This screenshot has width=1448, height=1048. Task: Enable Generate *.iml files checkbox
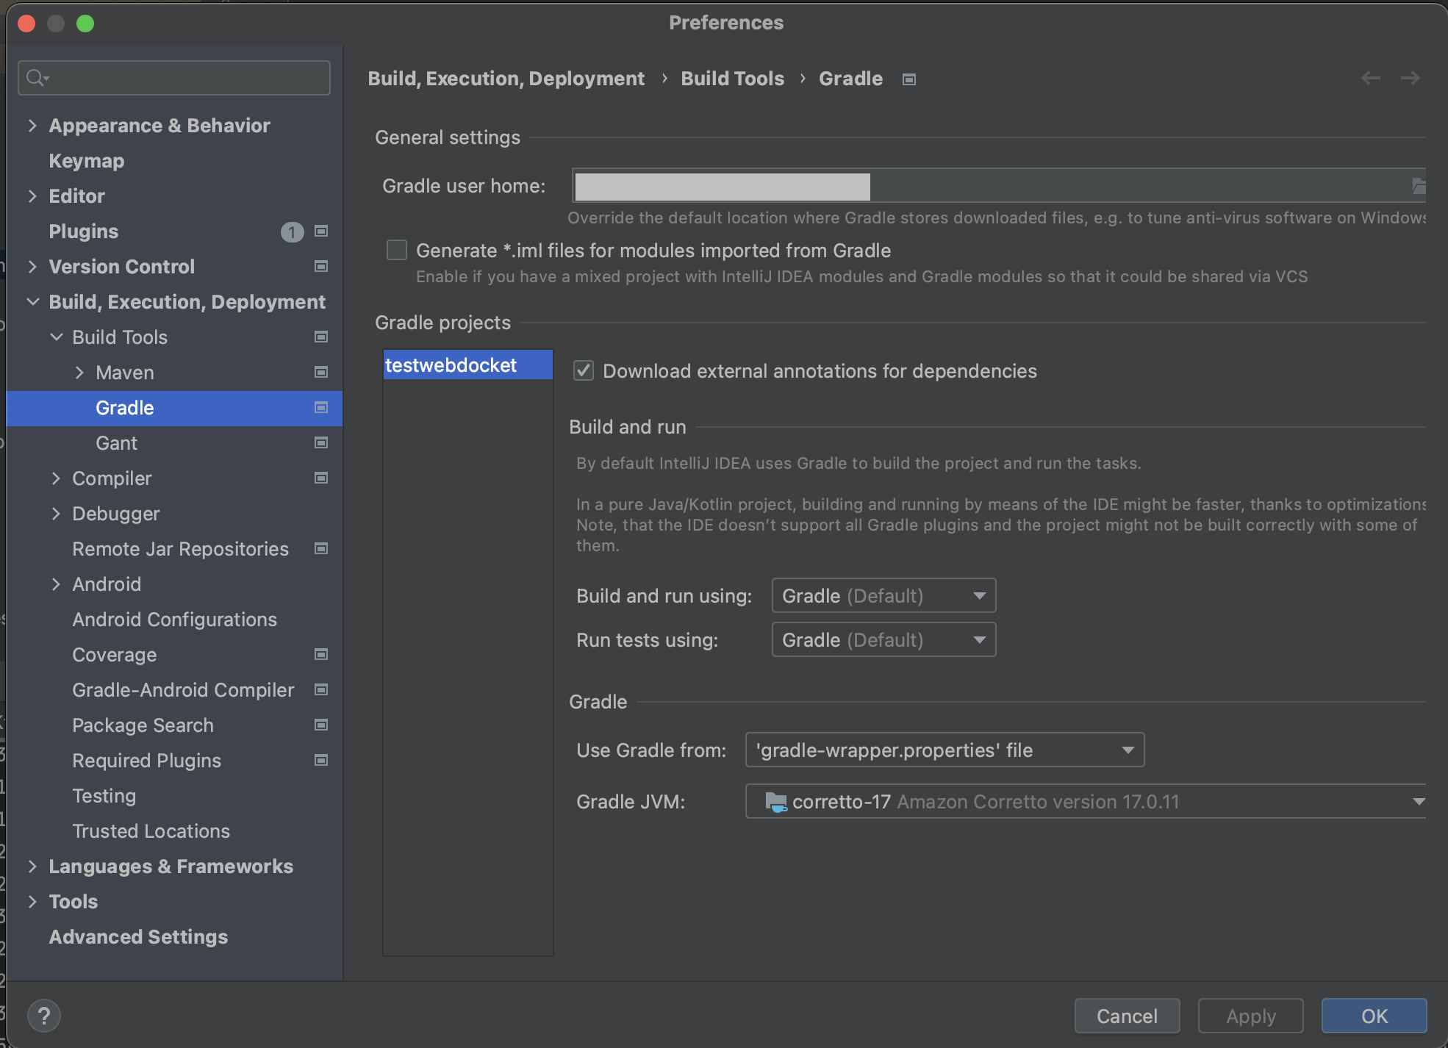[x=397, y=251]
